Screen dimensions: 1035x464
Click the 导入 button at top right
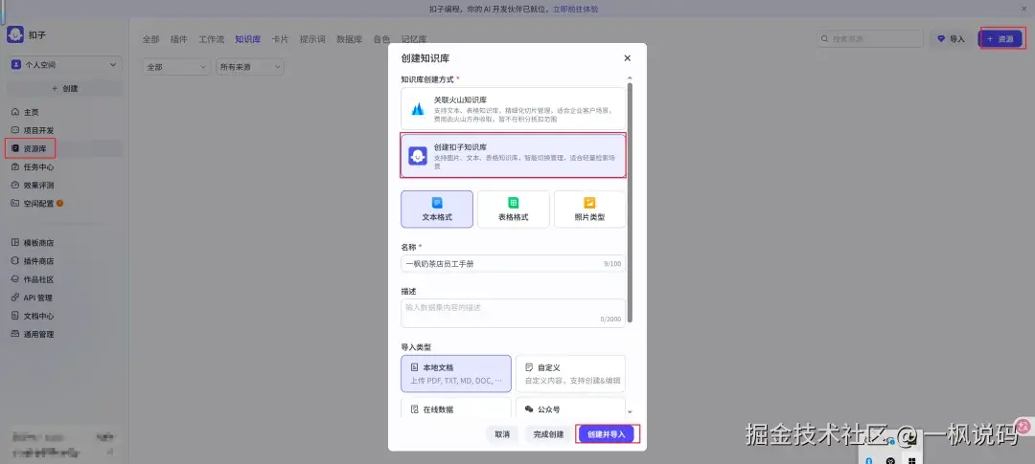tap(952, 39)
